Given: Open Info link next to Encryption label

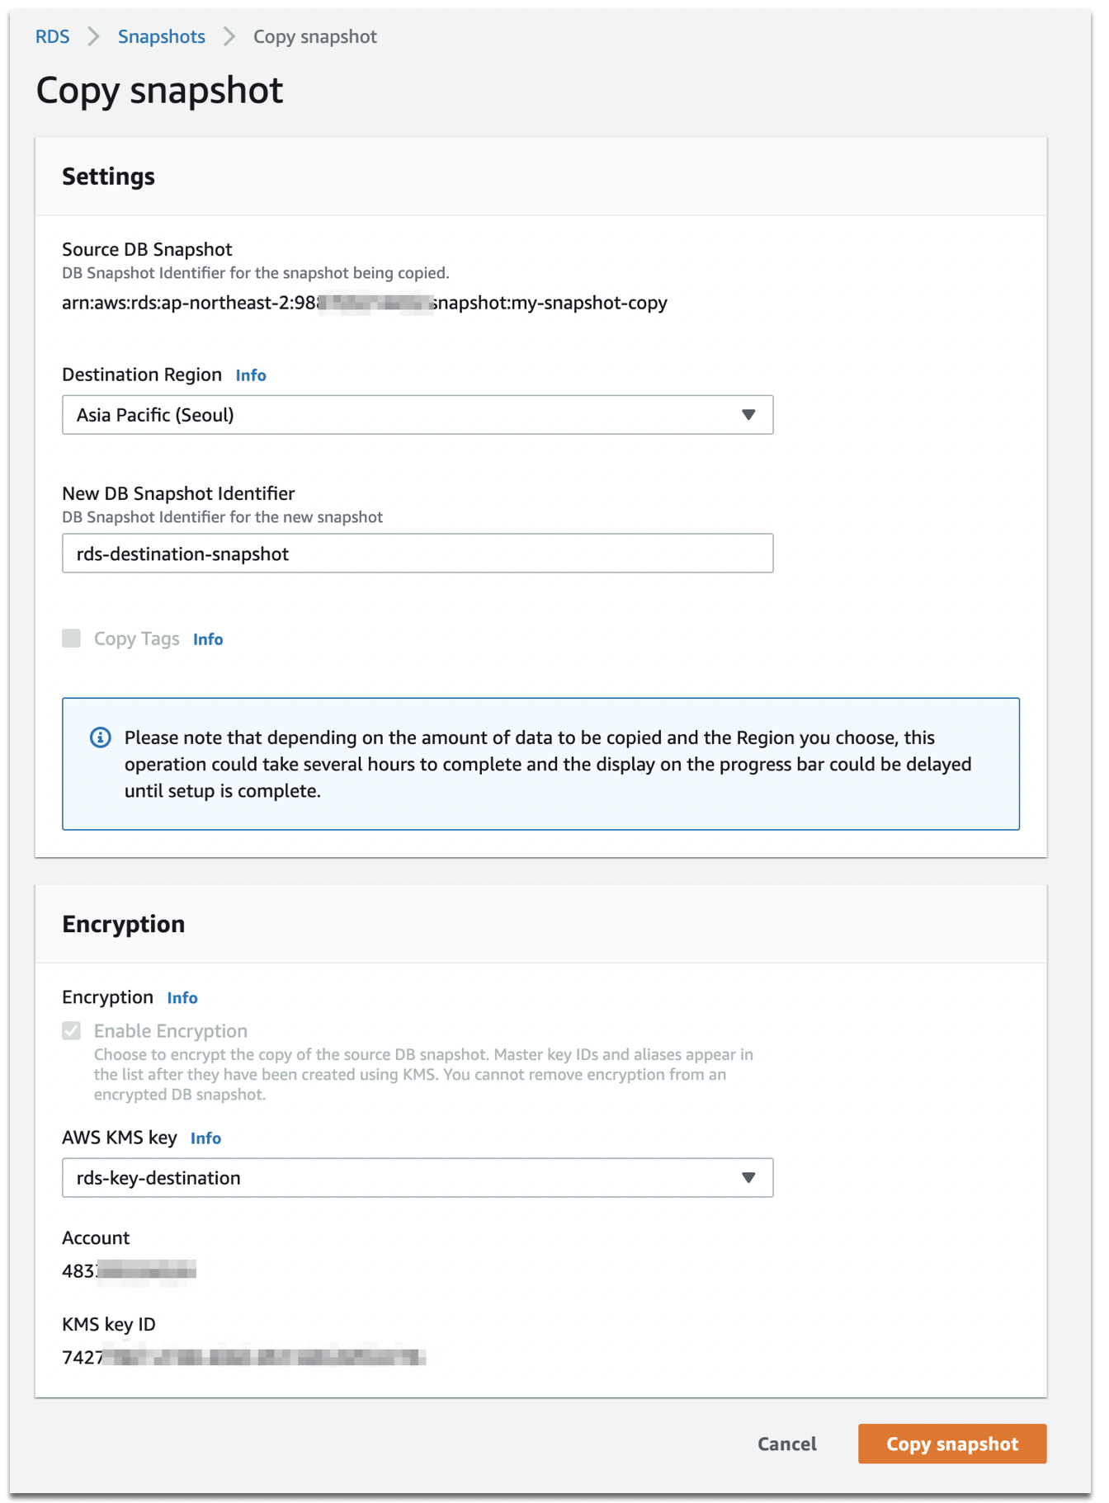Looking at the screenshot, I should click(182, 998).
